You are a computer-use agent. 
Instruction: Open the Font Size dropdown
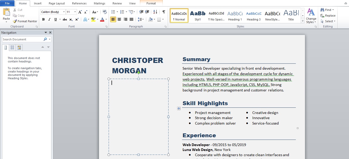point(75,12)
